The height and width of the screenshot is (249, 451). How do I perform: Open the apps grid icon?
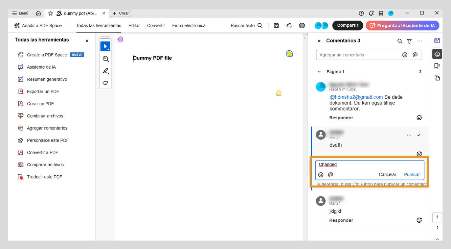(x=381, y=13)
